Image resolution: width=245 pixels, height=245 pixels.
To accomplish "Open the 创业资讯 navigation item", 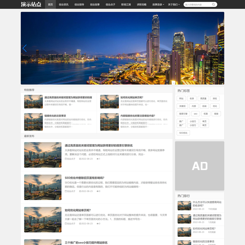I will (x=63, y=5).
